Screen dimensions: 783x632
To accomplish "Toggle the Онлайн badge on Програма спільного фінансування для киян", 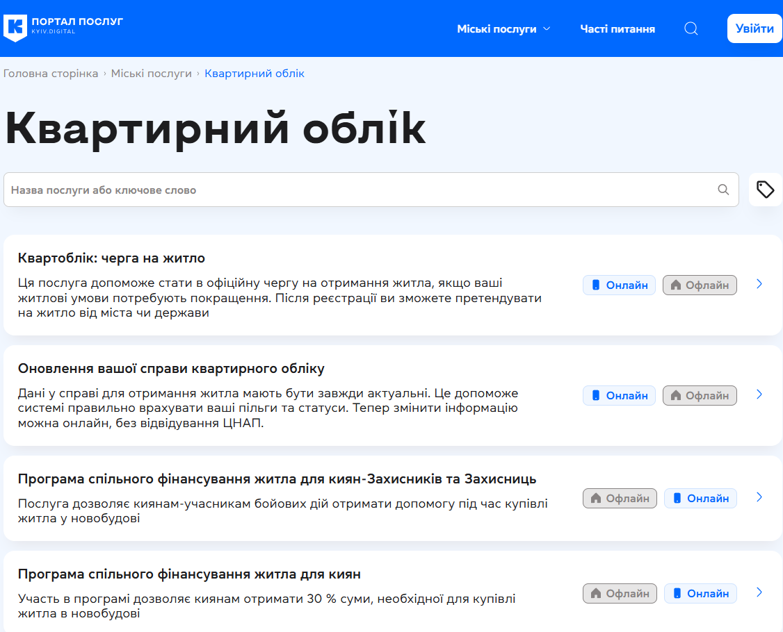I will click(700, 593).
